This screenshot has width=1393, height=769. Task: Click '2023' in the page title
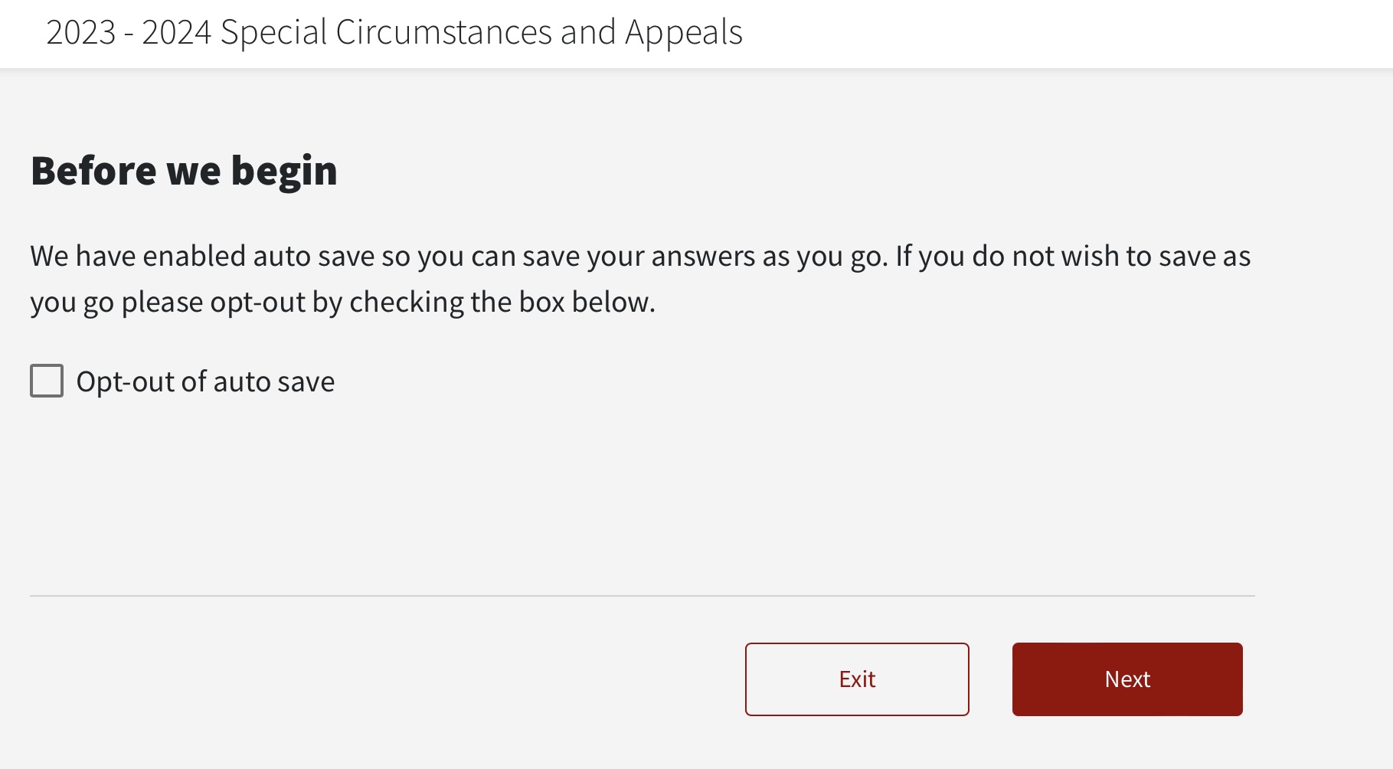point(80,32)
